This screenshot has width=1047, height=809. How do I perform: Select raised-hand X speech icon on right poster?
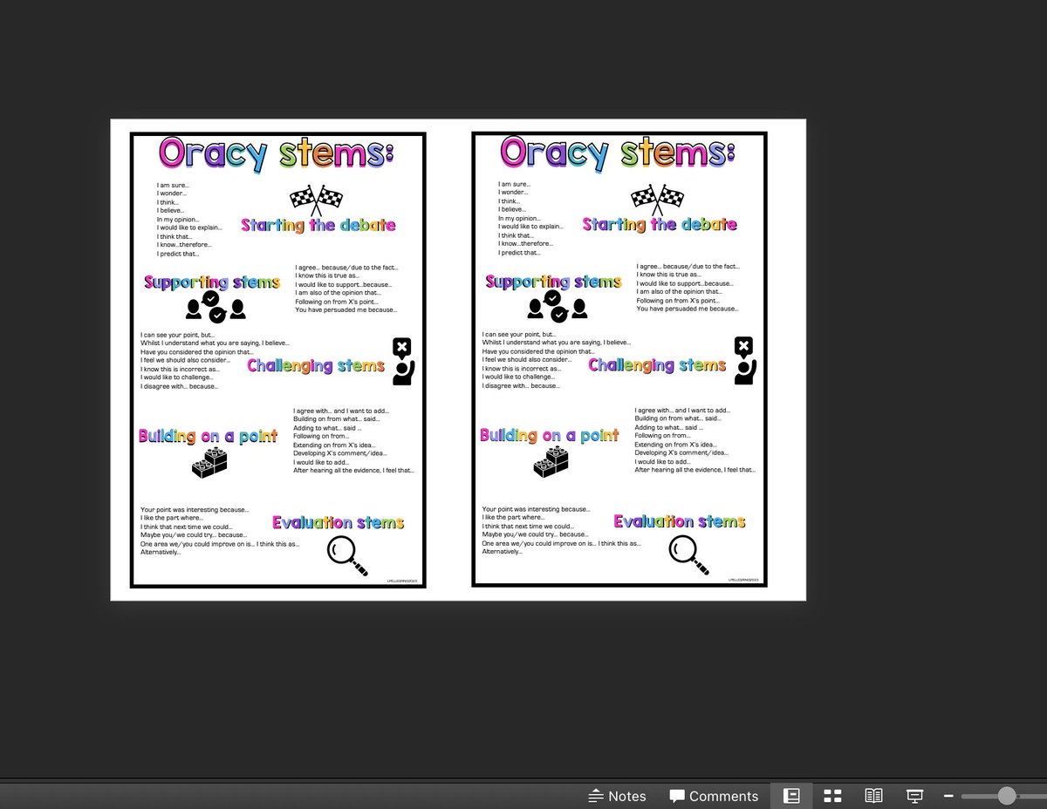coord(744,361)
